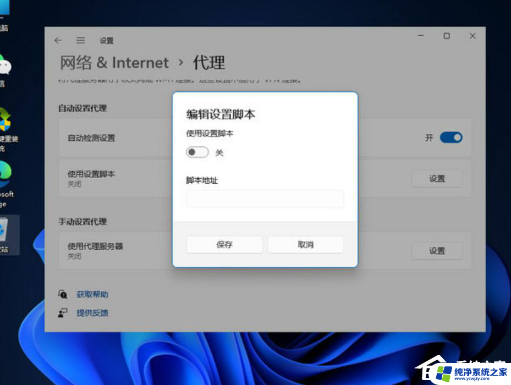Select the Recycle Bin desktop icon
The width and height of the screenshot is (511, 385).
tap(4, 230)
